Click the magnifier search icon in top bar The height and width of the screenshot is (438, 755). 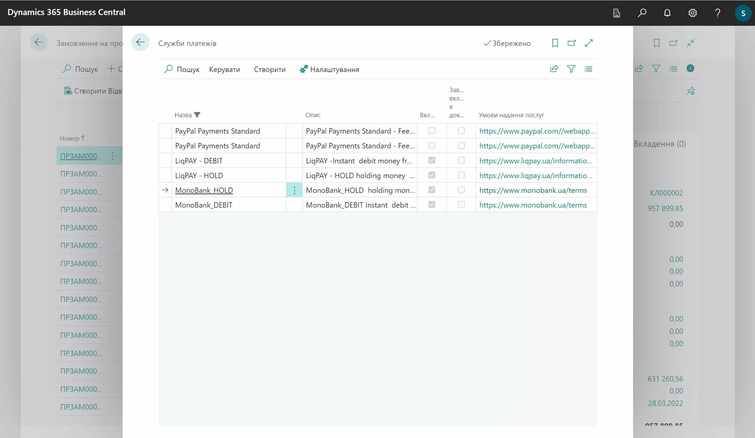642,13
